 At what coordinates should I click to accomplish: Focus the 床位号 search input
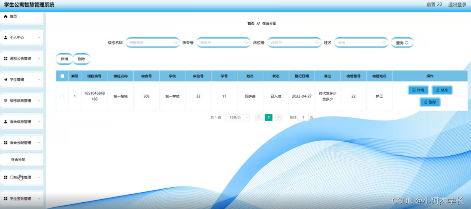coord(294,42)
